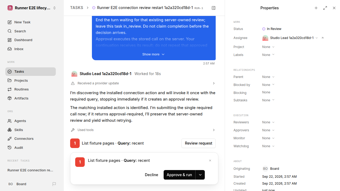Click the Originating Board value

pos(271,169)
